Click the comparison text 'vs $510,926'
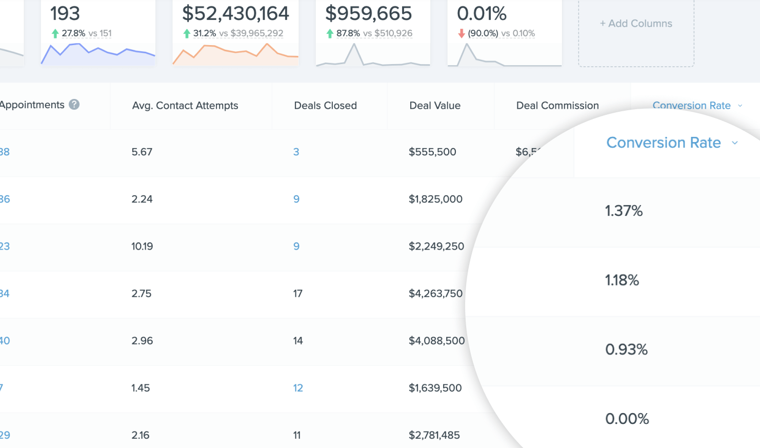 coord(388,33)
